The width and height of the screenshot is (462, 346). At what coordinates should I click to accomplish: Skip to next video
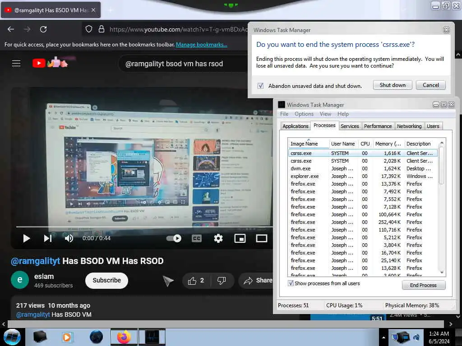(x=48, y=238)
